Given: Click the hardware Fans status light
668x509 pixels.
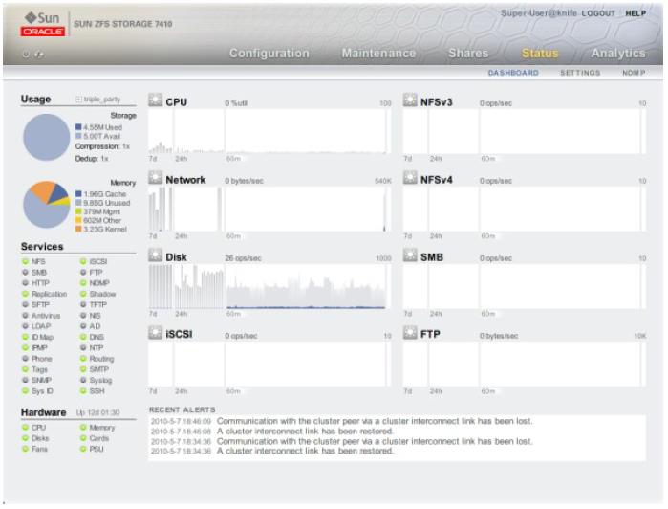Looking at the screenshot, I should (25, 449).
